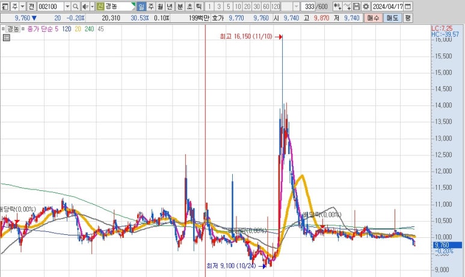
Task: Click the LC:7,25 label on price axis
Action: pos(442,28)
